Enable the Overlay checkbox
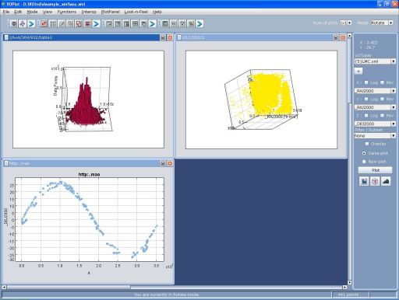 pos(367,144)
